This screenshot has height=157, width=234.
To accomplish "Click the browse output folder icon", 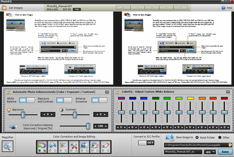I will click(230, 145).
